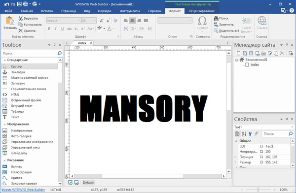Open the text highlight color dropdown arrow
Viewport: 296px width, 193px height.
pyautogui.click(x=104, y=29)
